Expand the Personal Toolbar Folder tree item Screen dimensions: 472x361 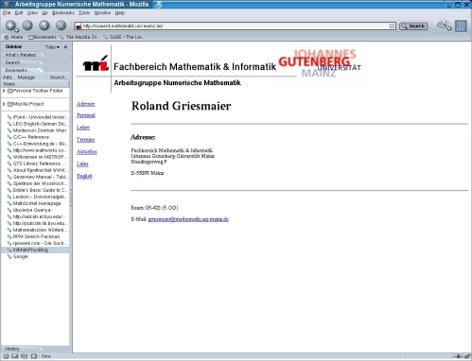tap(4, 91)
